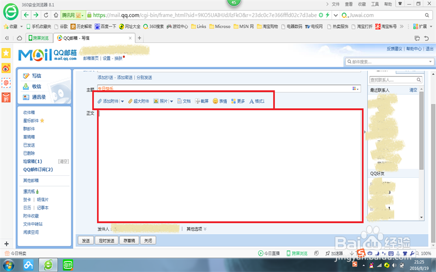The image size is (436, 272).
Task: Open the Windows Start button
Action: [8, 265]
